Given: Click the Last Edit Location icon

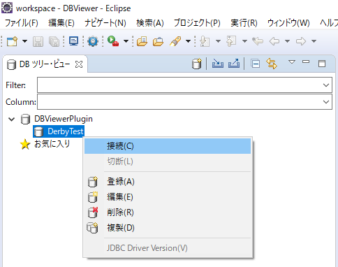Looking at the screenshot, I should tap(258, 41).
